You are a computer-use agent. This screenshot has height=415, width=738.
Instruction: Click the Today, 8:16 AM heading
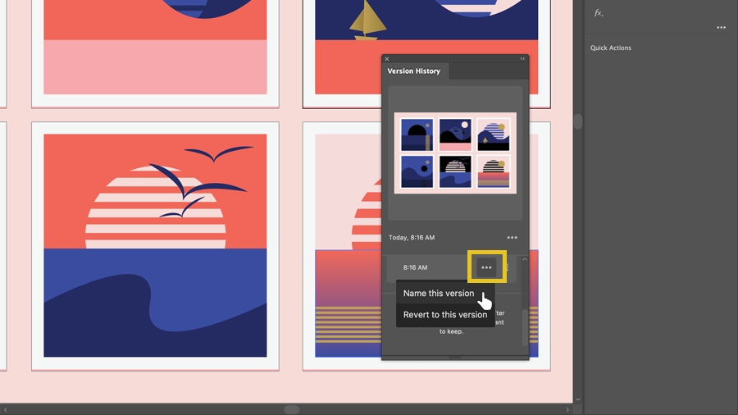412,238
